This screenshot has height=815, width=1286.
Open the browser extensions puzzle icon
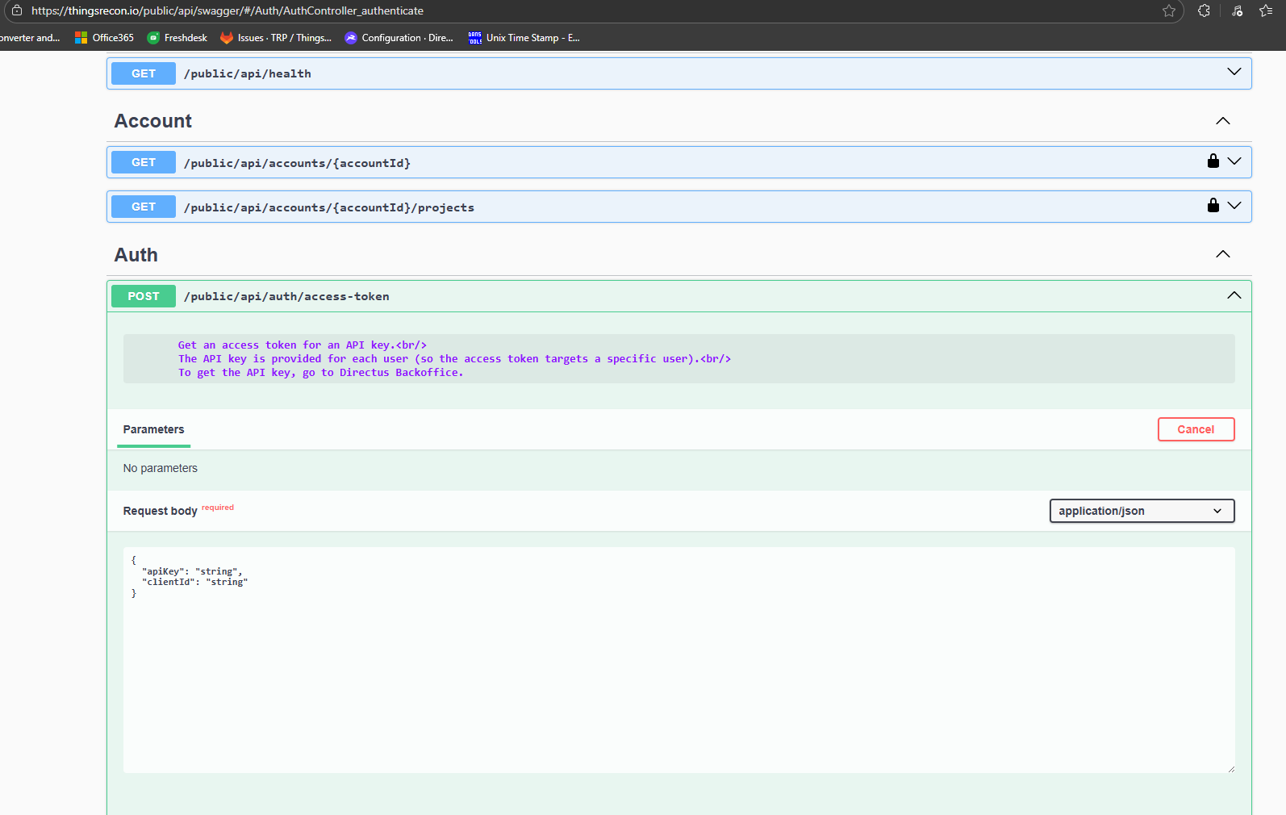tap(1204, 10)
